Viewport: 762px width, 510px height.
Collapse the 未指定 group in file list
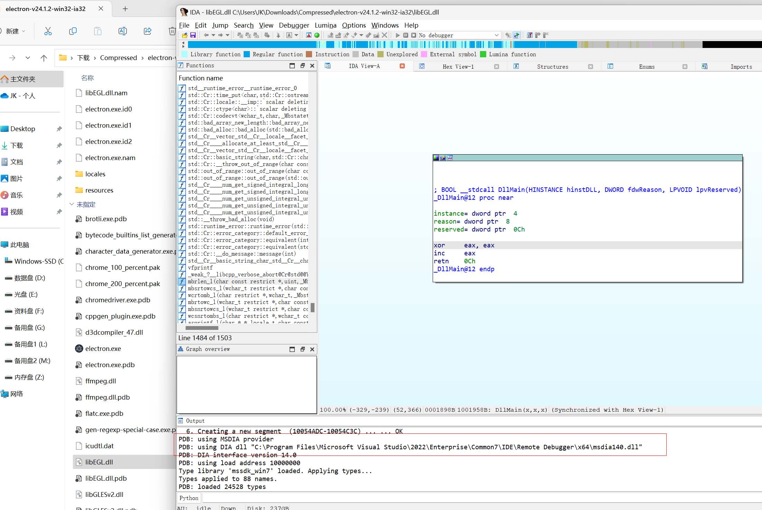[72, 204]
